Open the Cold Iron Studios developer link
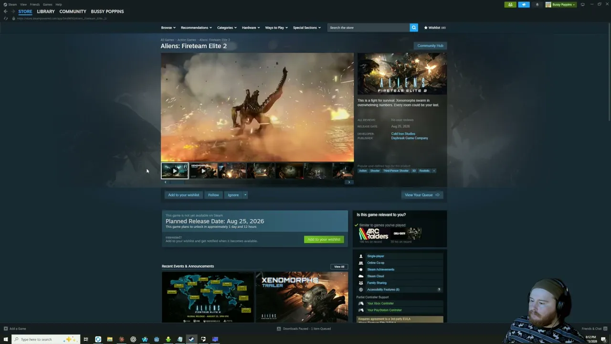 403,134
